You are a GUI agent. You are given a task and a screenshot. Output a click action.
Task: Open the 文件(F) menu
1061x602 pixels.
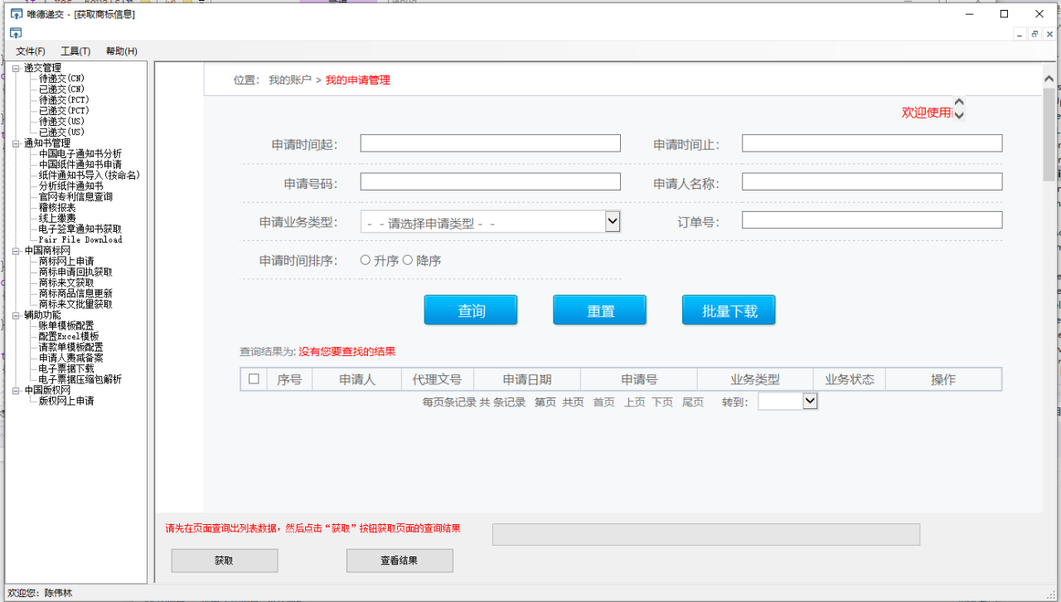31,51
